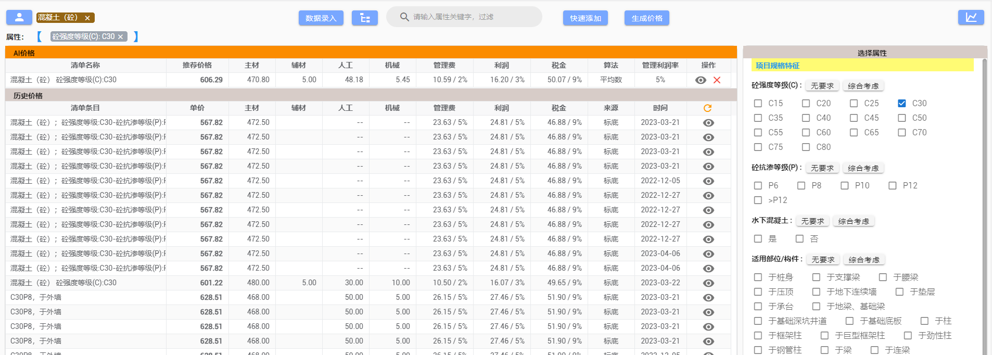This screenshot has width=992, height=355.
Task: Click the 快速添加 button
Action: pyautogui.click(x=586, y=18)
